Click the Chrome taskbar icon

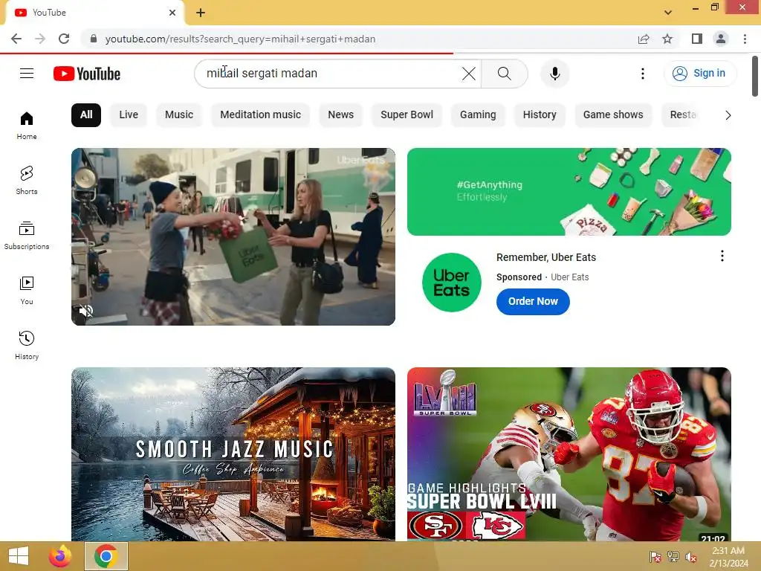[106, 556]
